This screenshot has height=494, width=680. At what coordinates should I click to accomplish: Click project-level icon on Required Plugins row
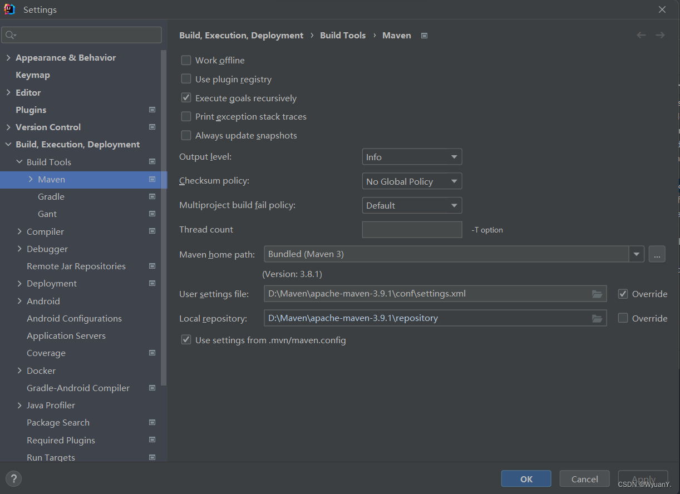[152, 440]
